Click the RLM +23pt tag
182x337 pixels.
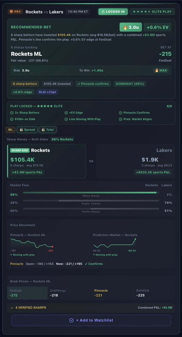47,92
